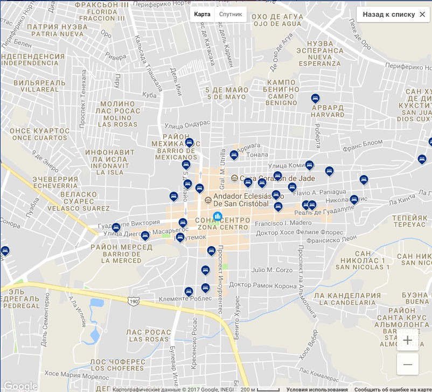Click hotel marker at the far left map edge
432x392 pixels.
pos(5,250)
